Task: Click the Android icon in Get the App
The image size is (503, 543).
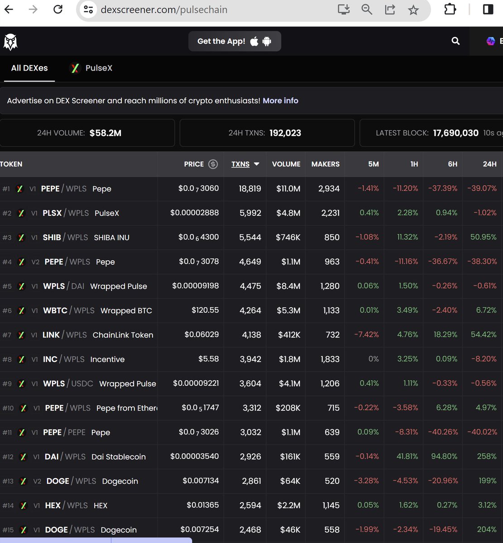Action: click(267, 41)
